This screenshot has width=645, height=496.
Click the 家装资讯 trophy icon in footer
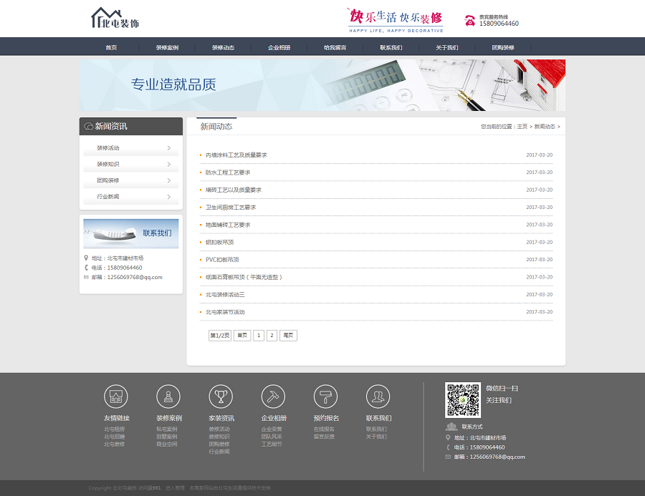pyautogui.click(x=221, y=397)
